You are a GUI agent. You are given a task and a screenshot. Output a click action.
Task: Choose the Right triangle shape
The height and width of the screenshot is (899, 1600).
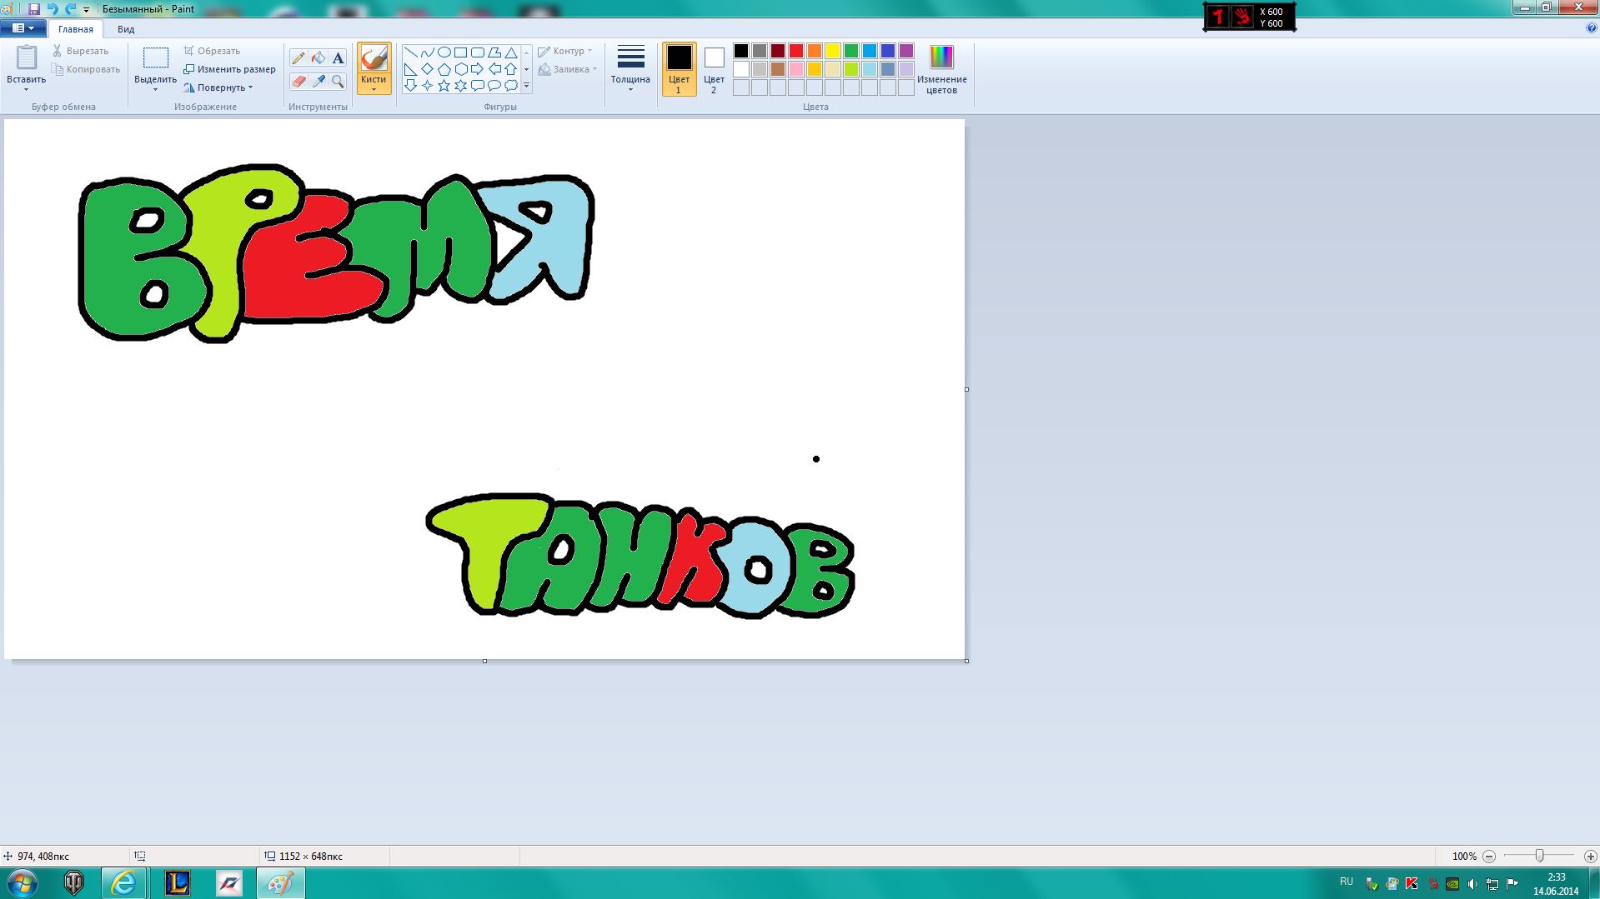(x=410, y=69)
